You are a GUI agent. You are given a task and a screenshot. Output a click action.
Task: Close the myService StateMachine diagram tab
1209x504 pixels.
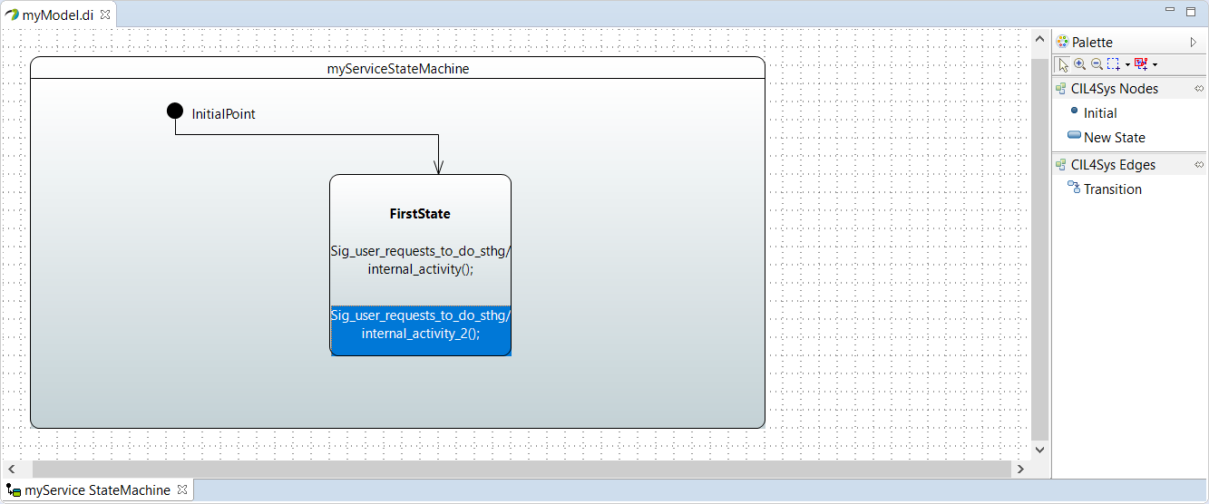pyautogui.click(x=181, y=489)
